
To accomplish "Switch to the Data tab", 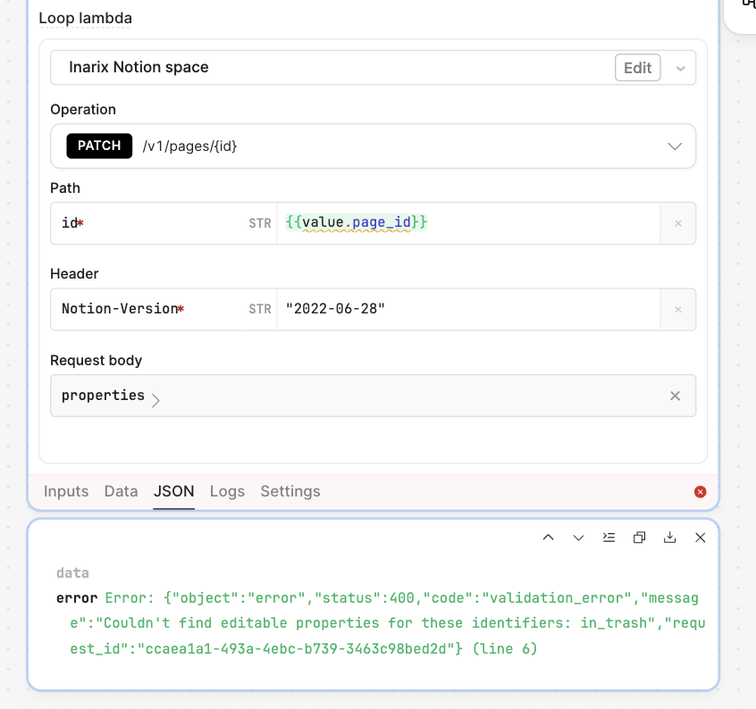I will [121, 491].
